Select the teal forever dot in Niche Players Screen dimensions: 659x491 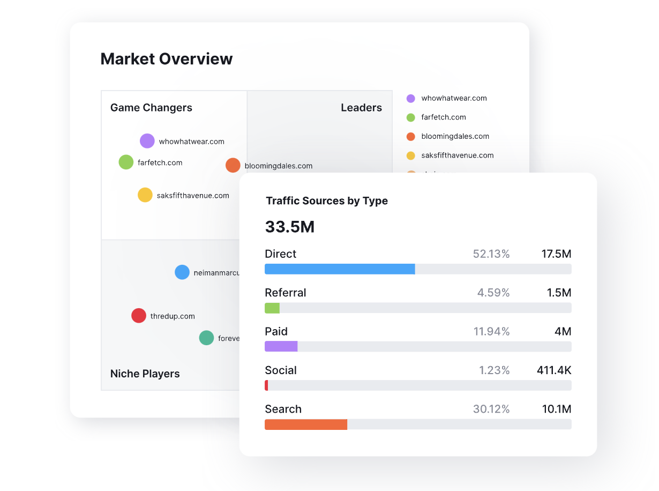(x=206, y=338)
